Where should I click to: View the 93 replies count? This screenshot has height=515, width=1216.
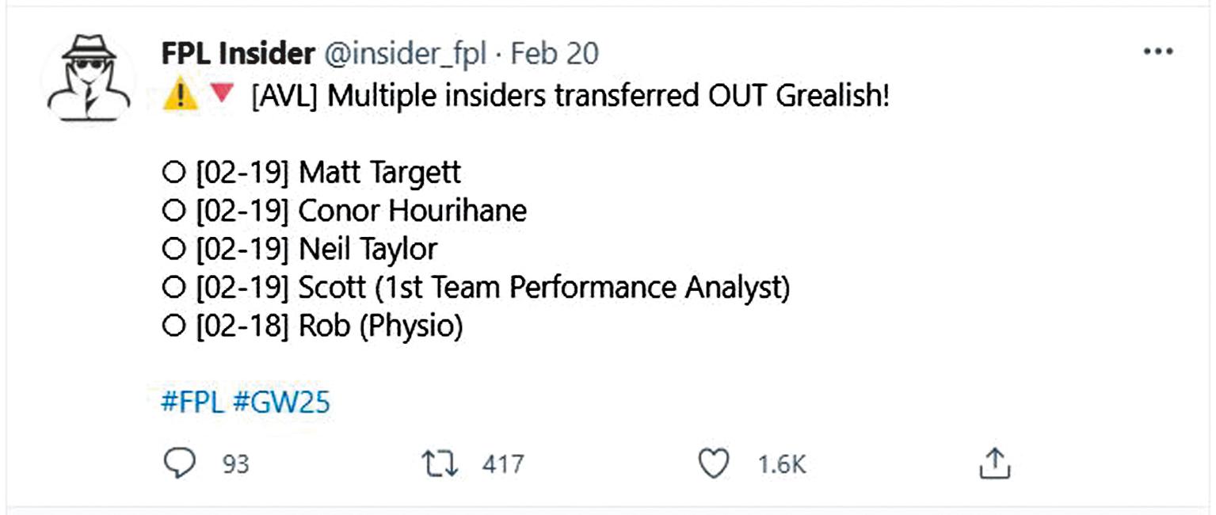pos(235,464)
